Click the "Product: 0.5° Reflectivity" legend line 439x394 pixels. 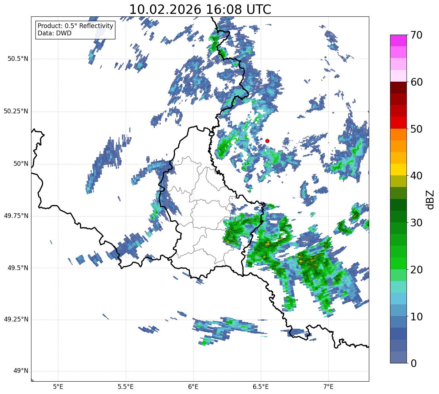(x=75, y=26)
